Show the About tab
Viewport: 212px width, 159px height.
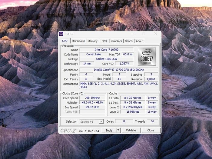point(140,41)
